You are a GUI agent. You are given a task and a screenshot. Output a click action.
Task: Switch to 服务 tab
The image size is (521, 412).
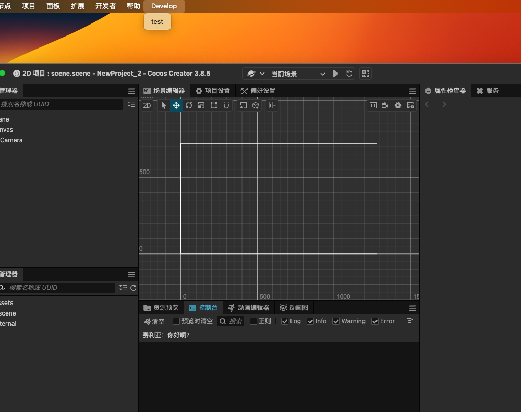pyautogui.click(x=488, y=91)
